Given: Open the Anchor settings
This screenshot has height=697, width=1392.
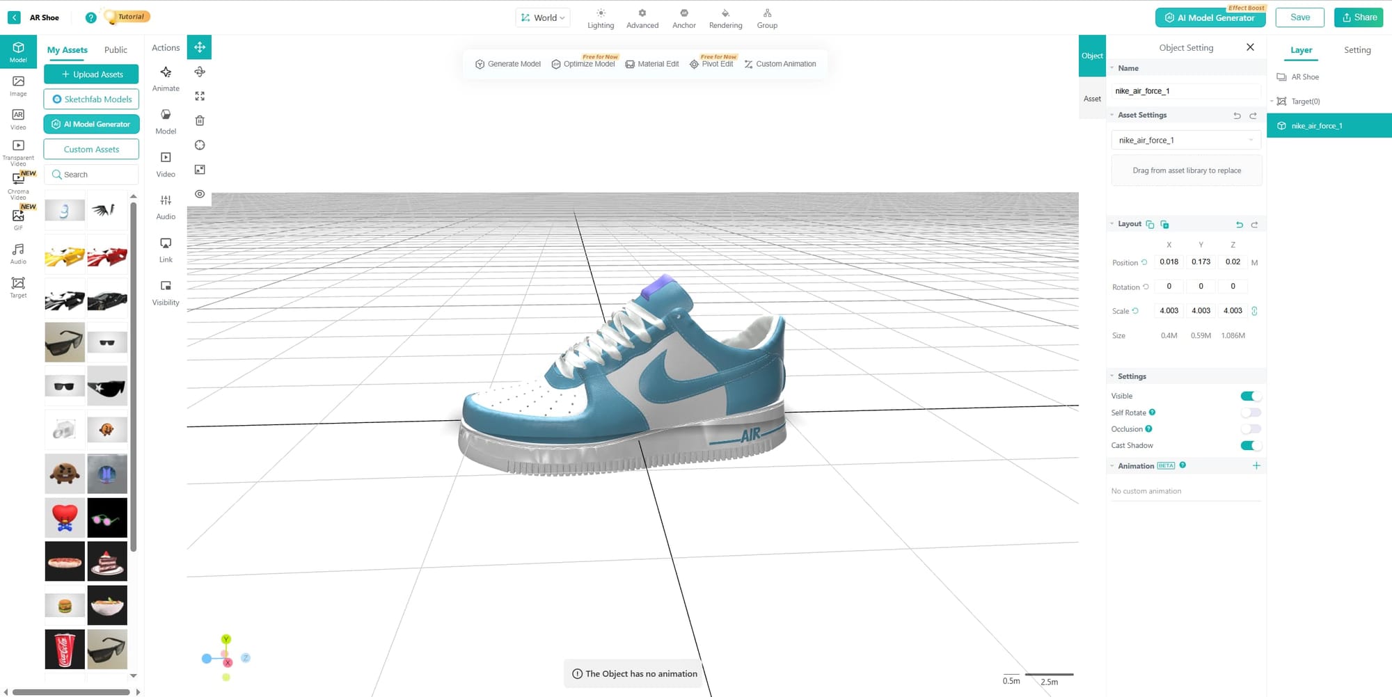Looking at the screenshot, I should pyautogui.click(x=684, y=19).
